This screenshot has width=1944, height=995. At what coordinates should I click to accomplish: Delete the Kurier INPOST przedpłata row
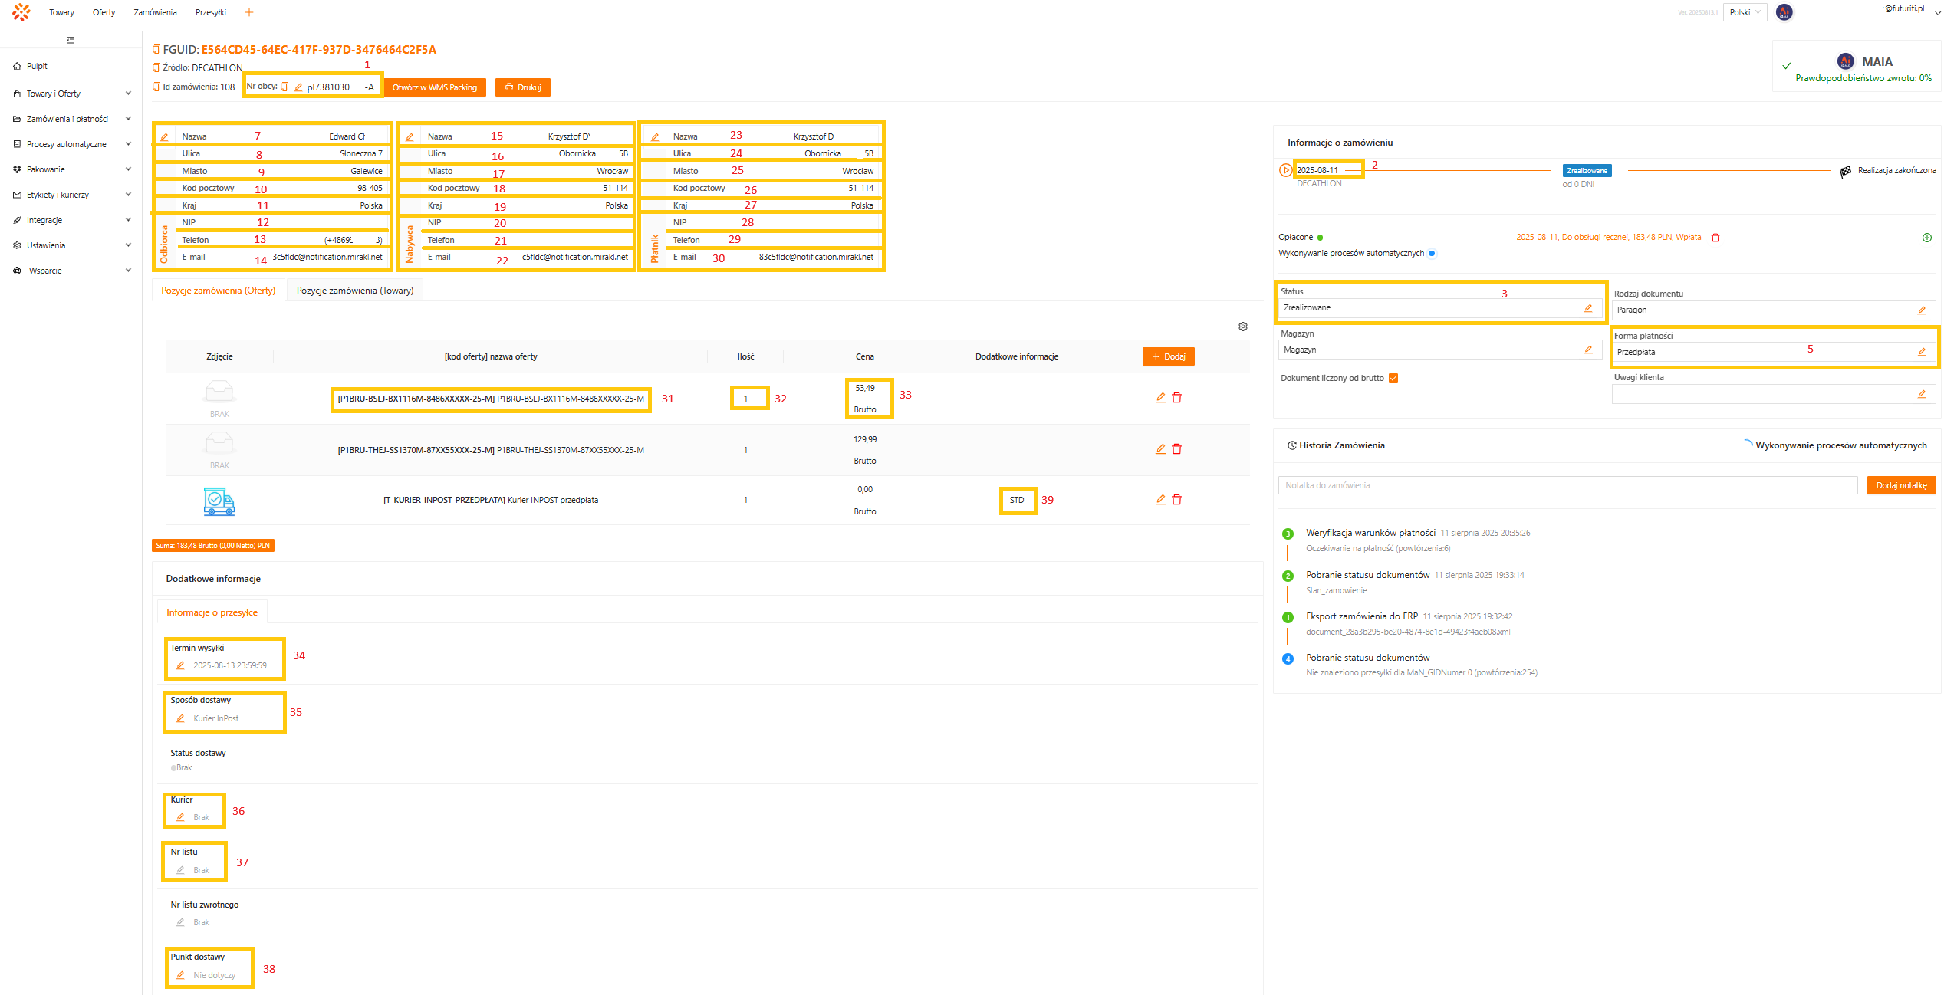(x=1177, y=500)
